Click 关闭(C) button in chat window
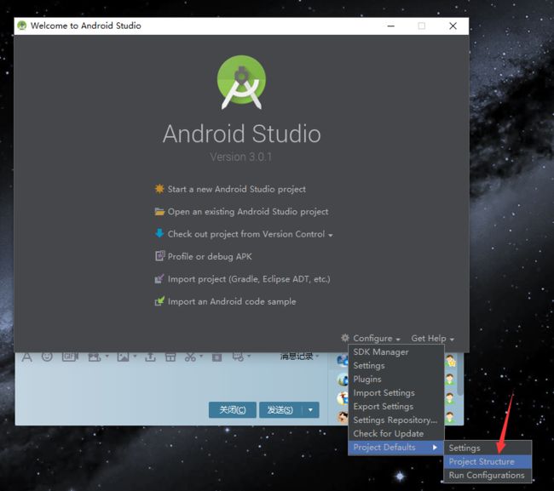Image resolution: width=554 pixels, height=491 pixels. 233,410
